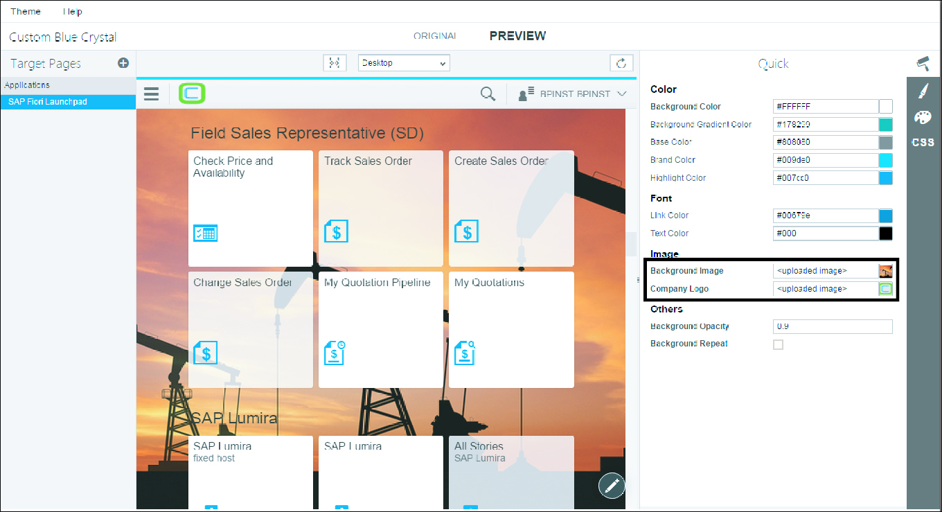The height and width of the screenshot is (512, 942).
Task: Open the brush Expert theming tab
Action: 923,91
